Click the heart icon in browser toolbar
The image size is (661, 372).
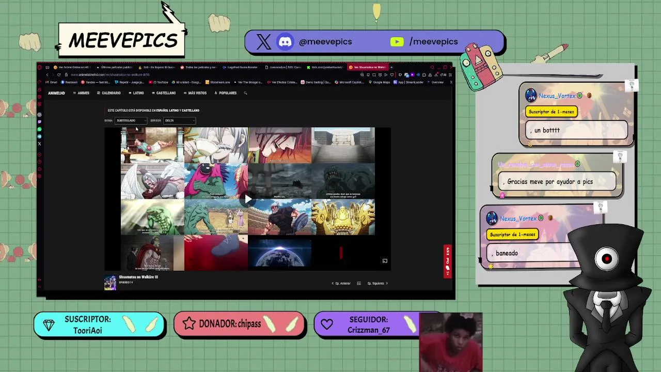[392, 75]
